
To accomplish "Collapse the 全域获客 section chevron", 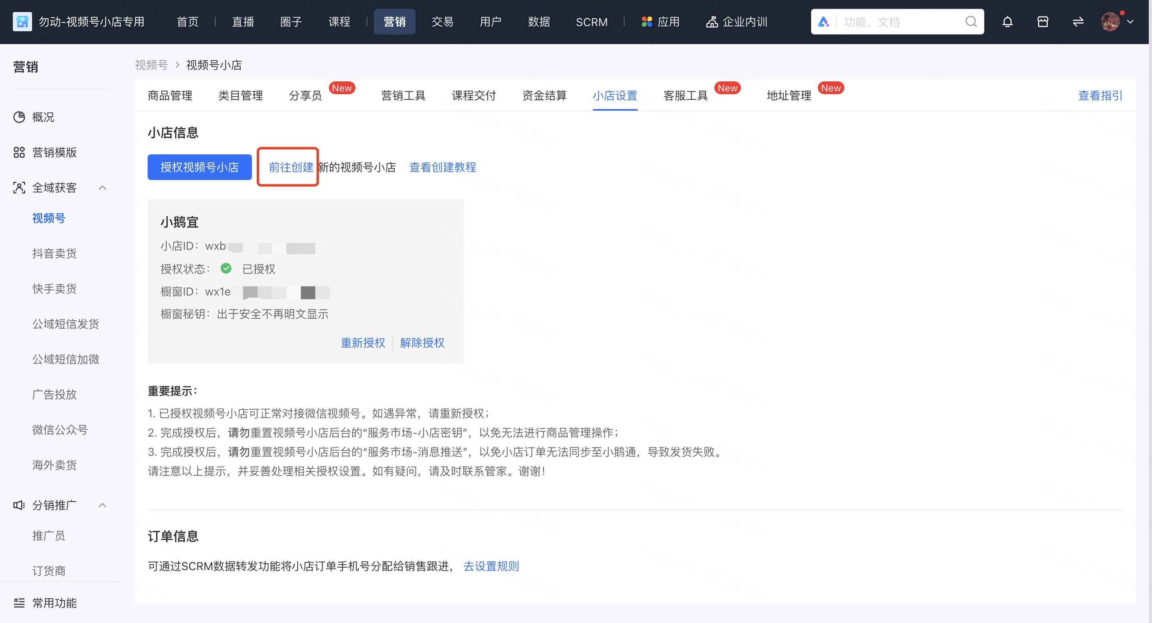I will tap(102, 188).
